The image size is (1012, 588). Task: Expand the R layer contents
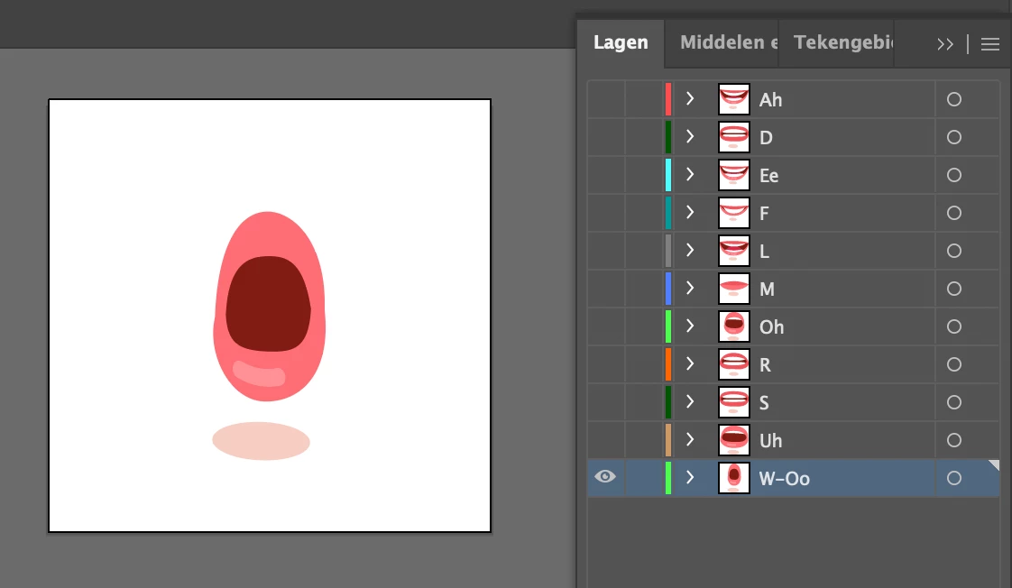[690, 364]
